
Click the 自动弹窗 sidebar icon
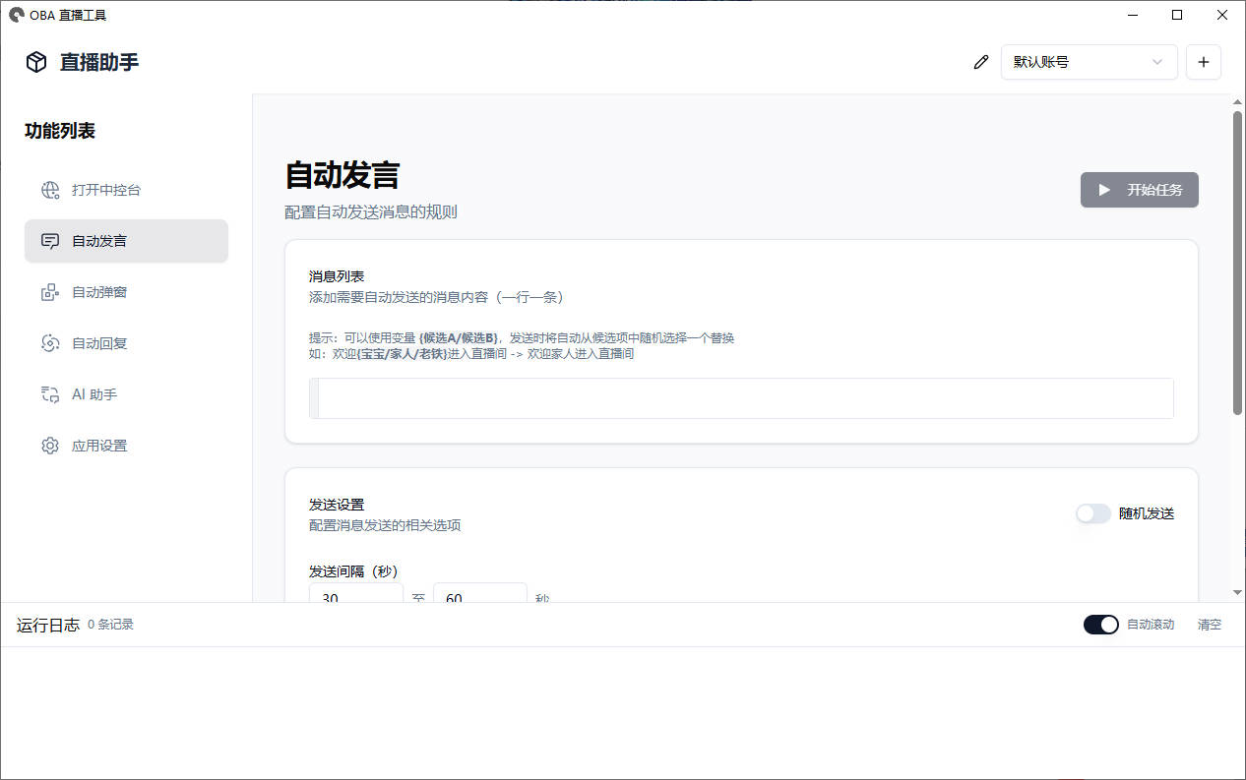pyautogui.click(x=50, y=292)
